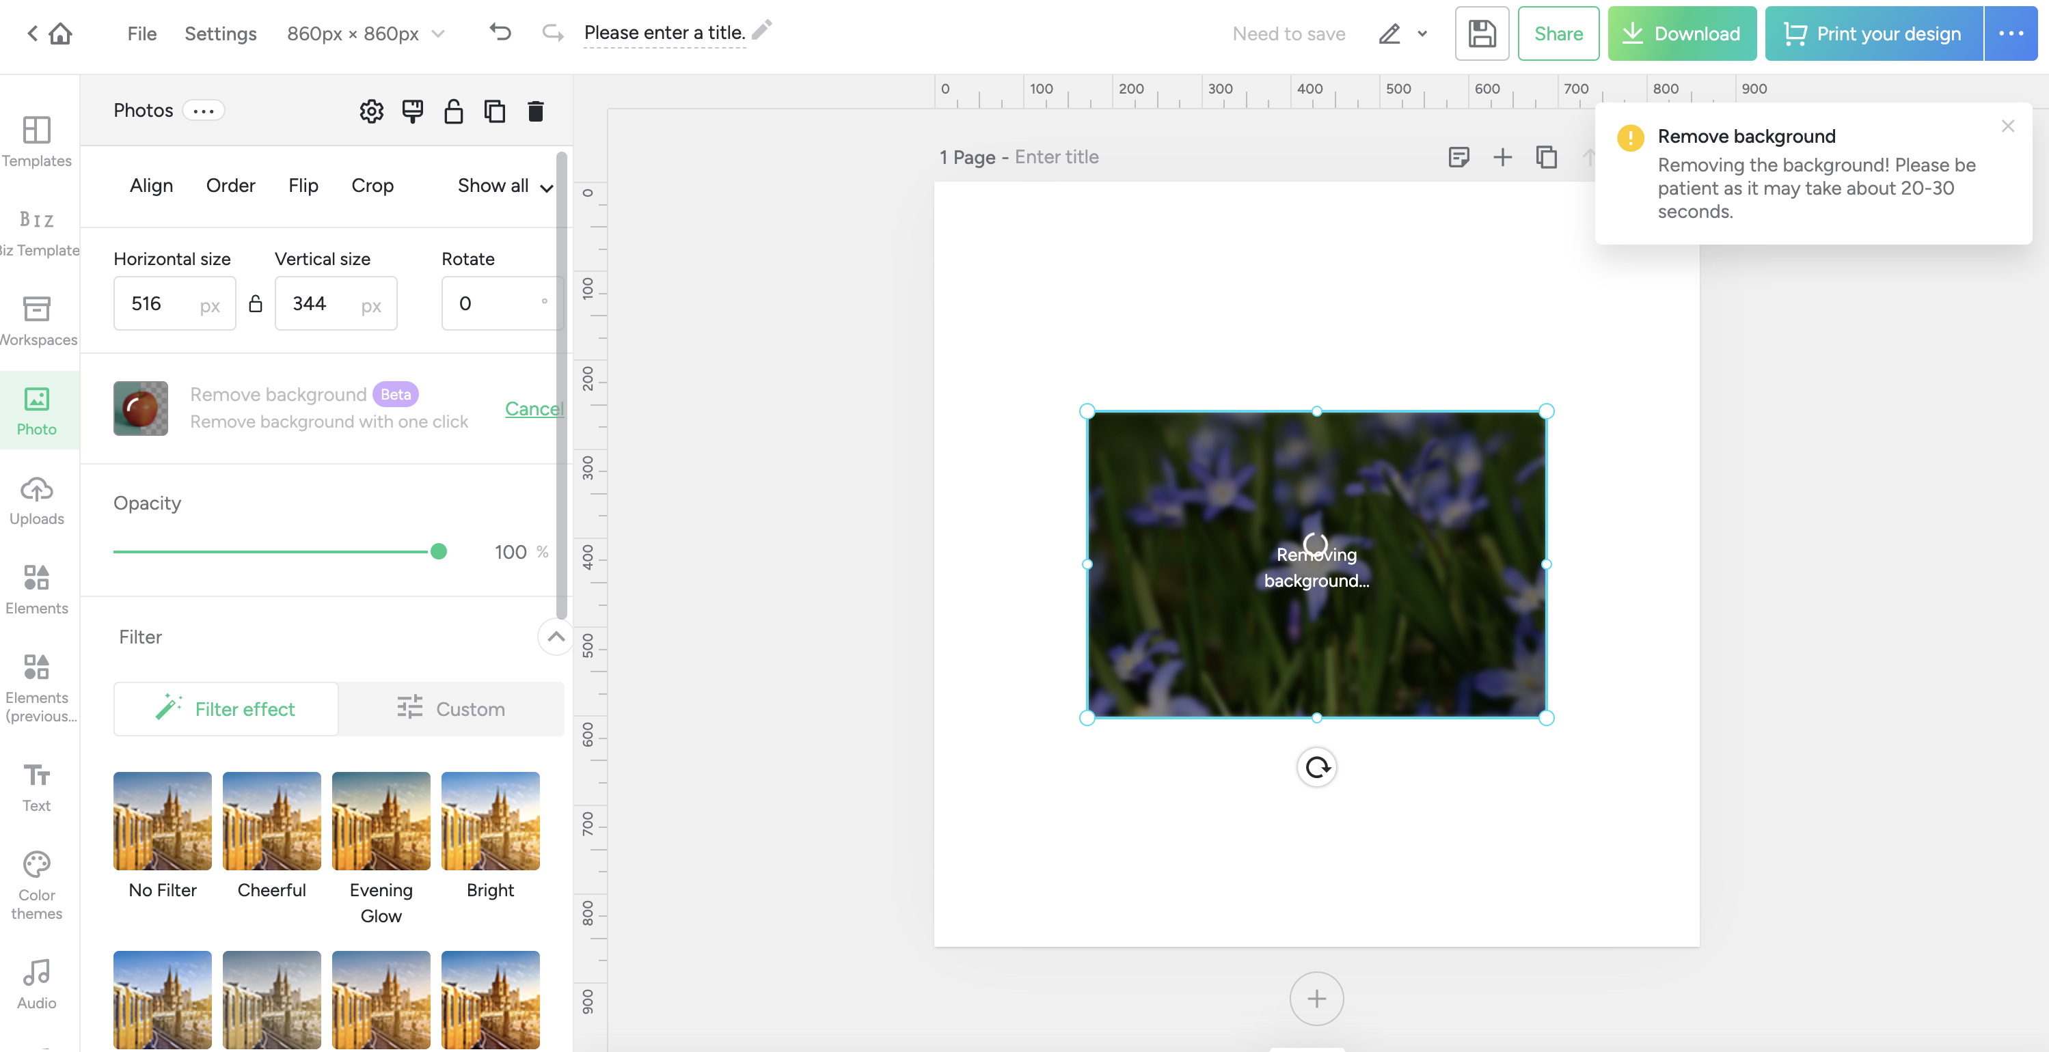Image resolution: width=2049 pixels, height=1052 pixels.
Task: Apply the Bright filter thumbnail
Action: (x=490, y=821)
